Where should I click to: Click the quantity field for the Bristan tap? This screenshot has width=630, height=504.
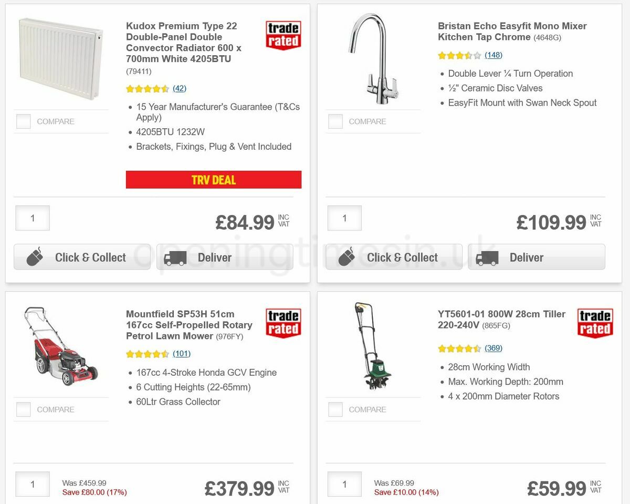(344, 218)
